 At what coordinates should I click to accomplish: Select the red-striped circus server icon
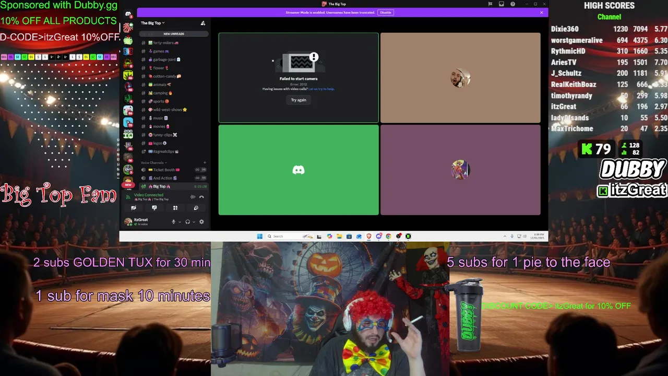pyautogui.click(x=128, y=28)
